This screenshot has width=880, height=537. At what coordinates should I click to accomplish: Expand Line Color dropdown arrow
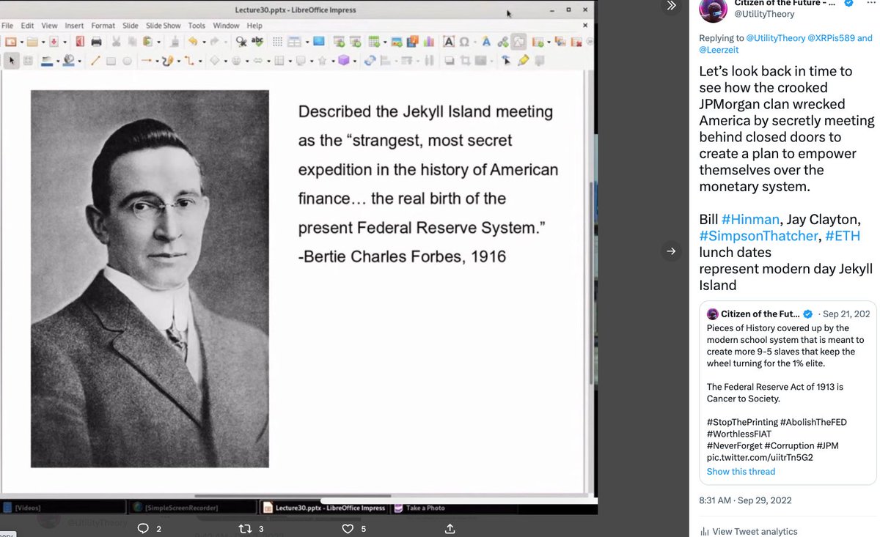click(x=58, y=61)
